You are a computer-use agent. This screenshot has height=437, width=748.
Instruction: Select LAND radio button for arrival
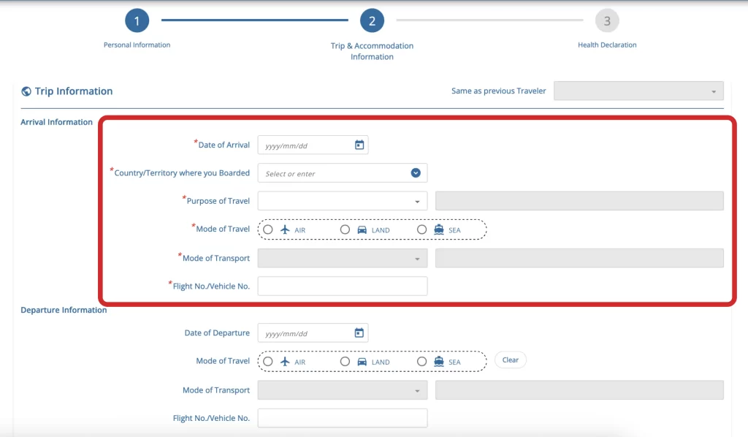[345, 229]
